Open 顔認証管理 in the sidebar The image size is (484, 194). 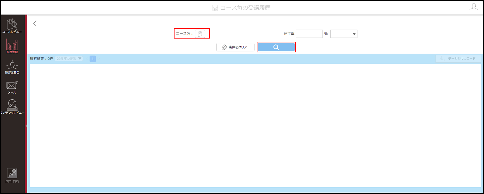12,67
